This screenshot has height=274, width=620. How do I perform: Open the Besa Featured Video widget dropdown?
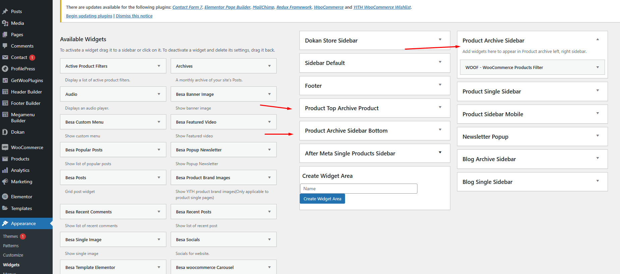pos(269,122)
